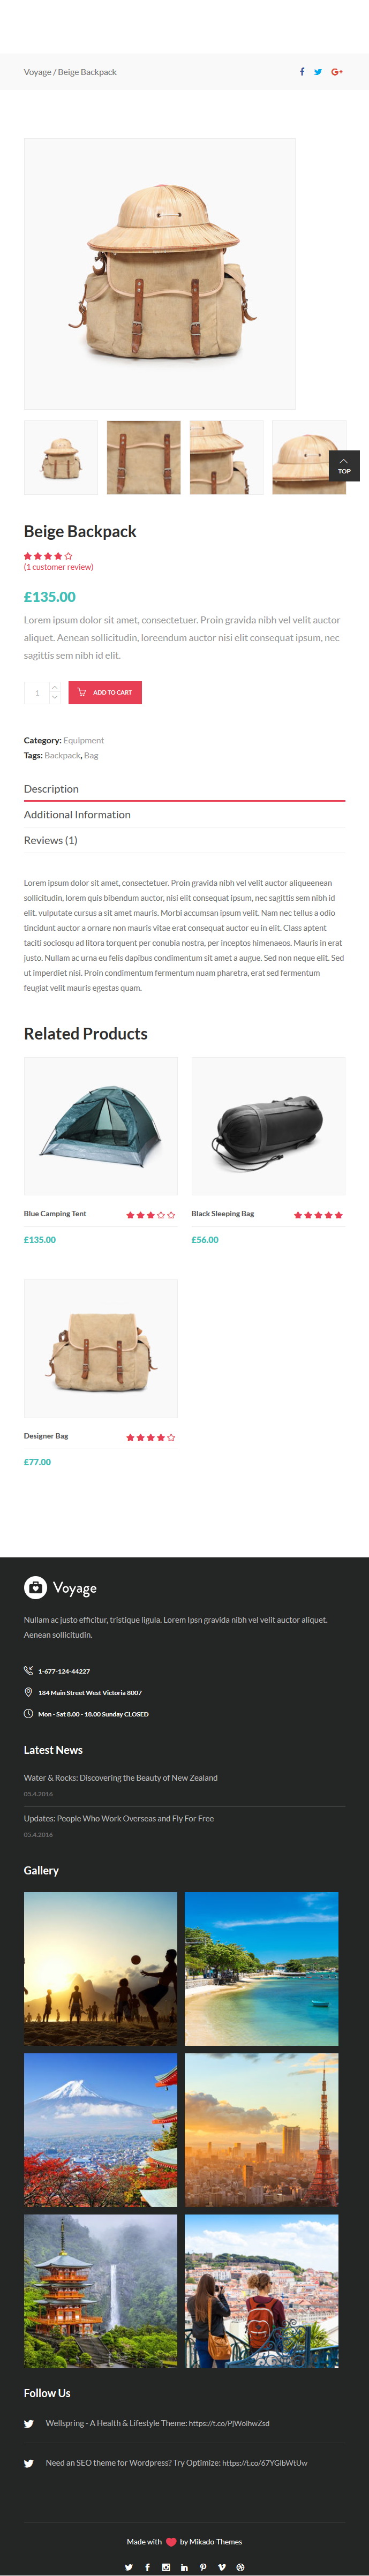Click the quantity input field
Viewport: 369px width, 2576px height.
click(37, 692)
